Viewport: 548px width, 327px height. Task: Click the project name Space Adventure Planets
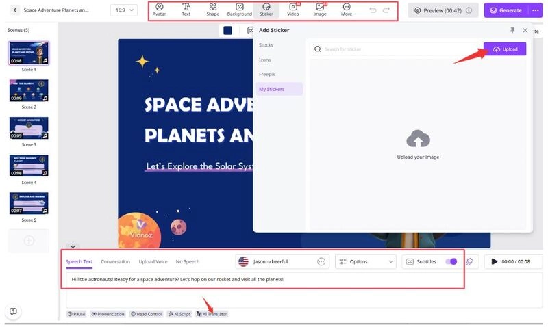click(56, 10)
